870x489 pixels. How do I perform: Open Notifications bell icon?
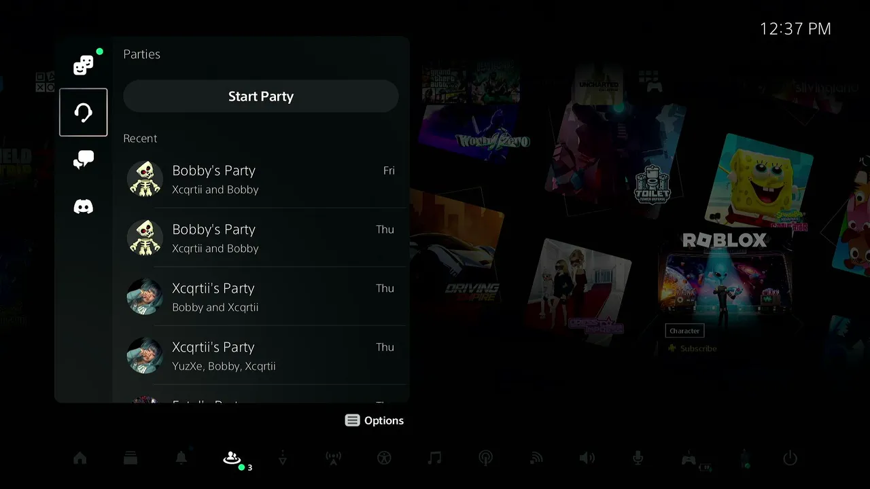click(181, 458)
